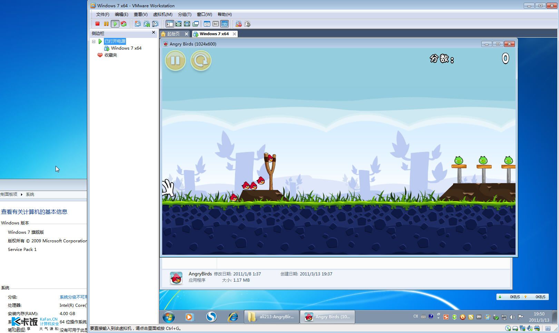
Task: Switch to ali213-AngryBir... folder taskbar button
Action: click(272, 317)
